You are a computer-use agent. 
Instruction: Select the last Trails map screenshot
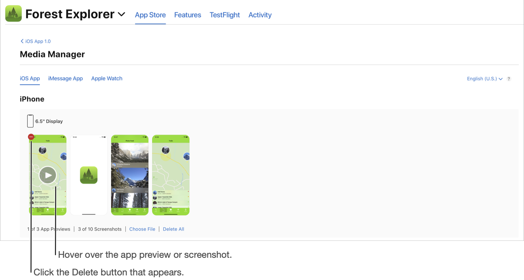tap(171, 175)
